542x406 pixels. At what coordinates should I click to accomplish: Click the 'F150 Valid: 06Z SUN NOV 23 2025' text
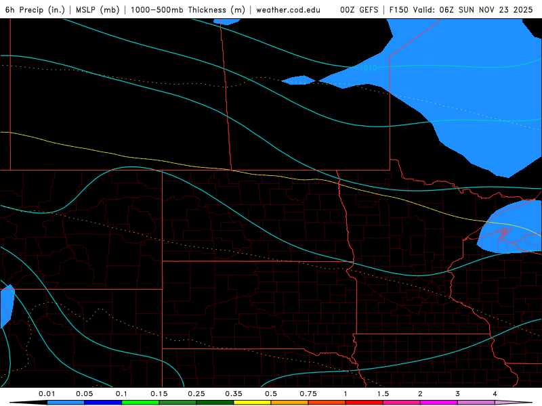pos(461,9)
